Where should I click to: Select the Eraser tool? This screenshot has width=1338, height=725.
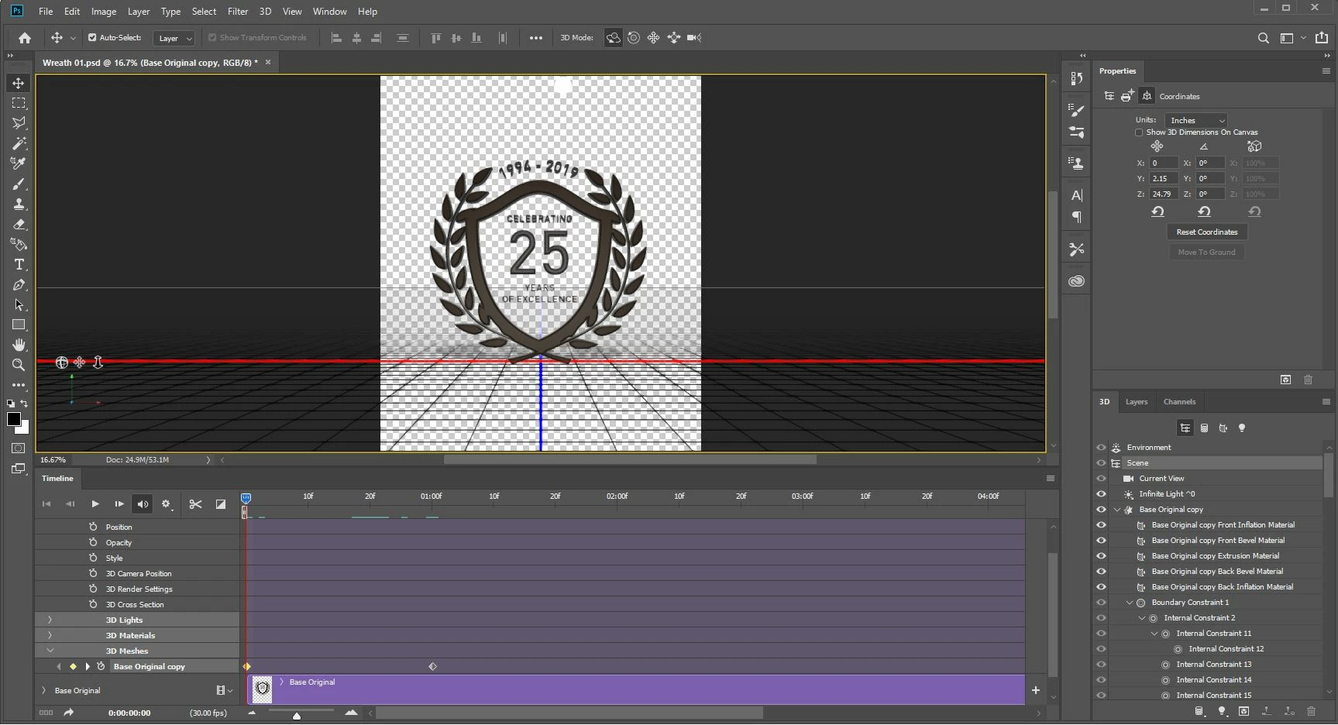point(19,225)
